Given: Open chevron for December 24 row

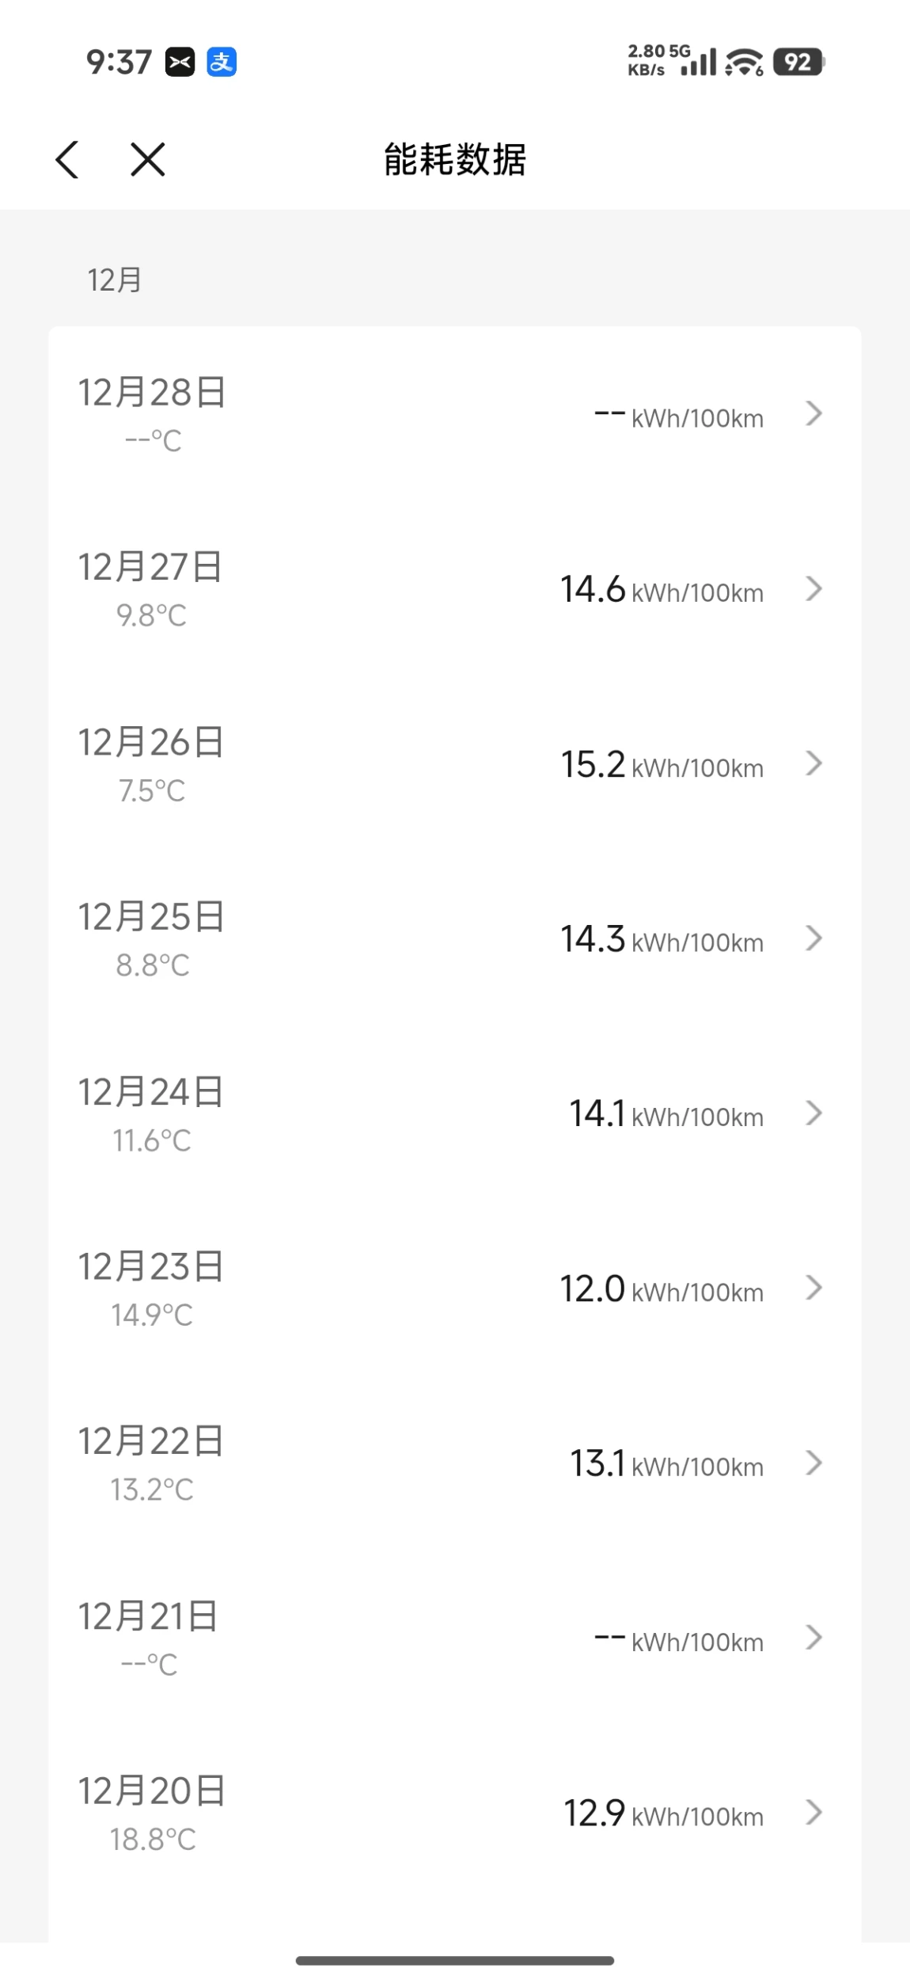Looking at the screenshot, I should [813, 1113].
